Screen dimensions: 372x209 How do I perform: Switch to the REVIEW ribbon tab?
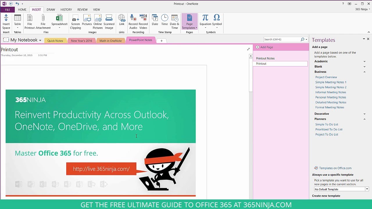[83, 10]
